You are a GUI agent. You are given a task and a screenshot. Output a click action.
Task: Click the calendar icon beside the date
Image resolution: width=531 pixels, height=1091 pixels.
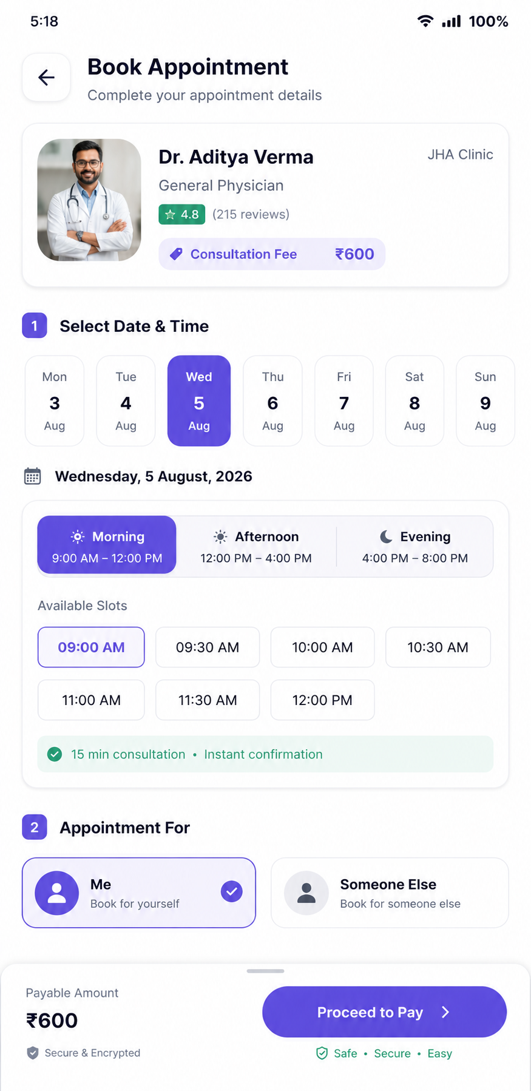pos(33,476)
